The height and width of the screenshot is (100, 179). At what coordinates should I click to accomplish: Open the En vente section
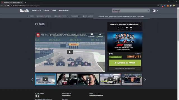[x=30, y=16]
